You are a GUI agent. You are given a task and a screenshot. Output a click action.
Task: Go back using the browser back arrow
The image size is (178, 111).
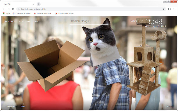point(4,9)
